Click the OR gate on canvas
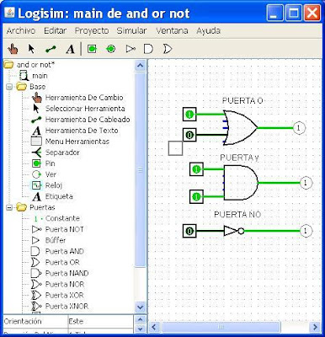Screen dimensions: 325x337 pyautogui.click(x=240, y=128)
